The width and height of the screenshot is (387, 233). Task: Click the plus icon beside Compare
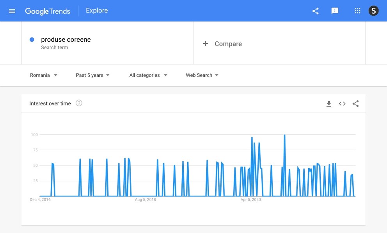point(206,44)
